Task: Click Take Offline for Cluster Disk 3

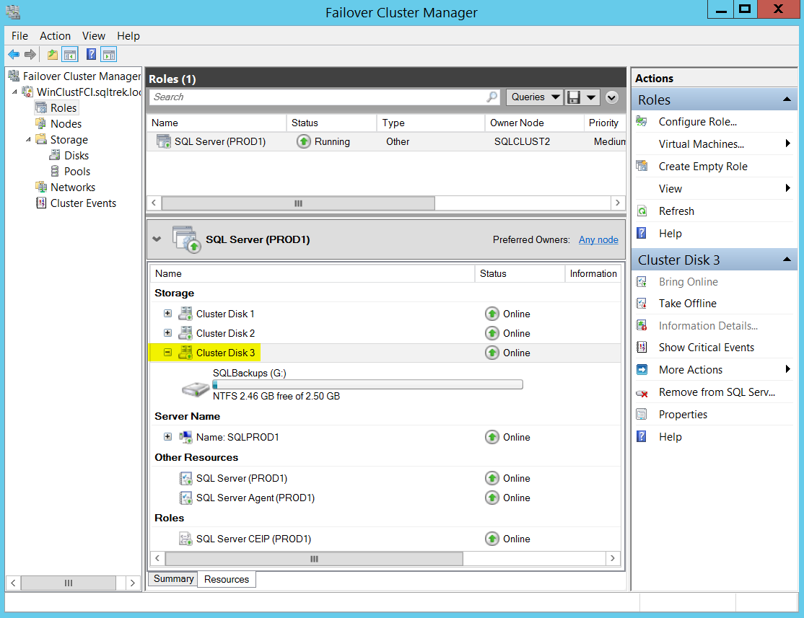Action: pyautogui.click(x=688, y=304)
